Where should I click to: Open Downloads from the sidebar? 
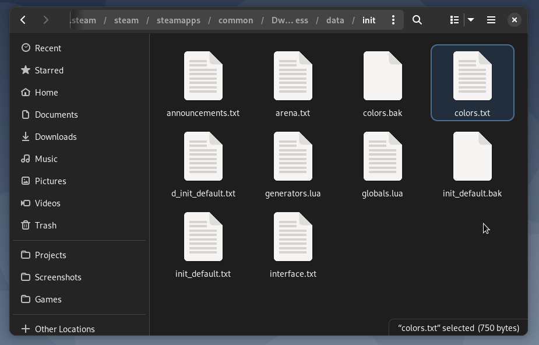[55, 136]
